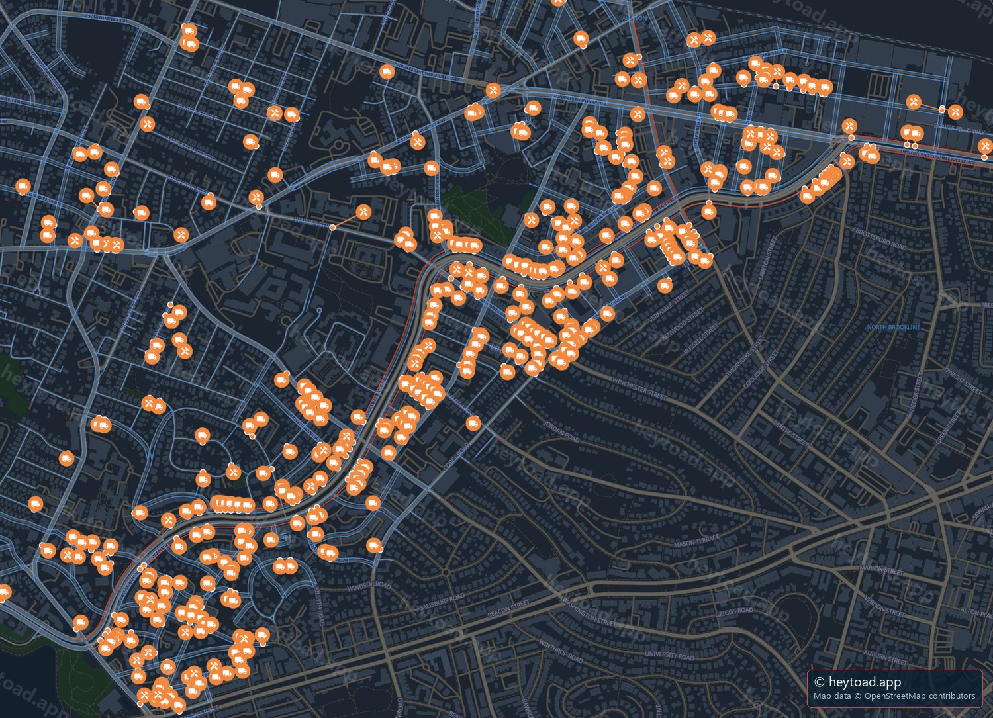Screen dimensions: 993x718
Task: Click the North Brookline neighborhood label
Action: tap(893, 327)
